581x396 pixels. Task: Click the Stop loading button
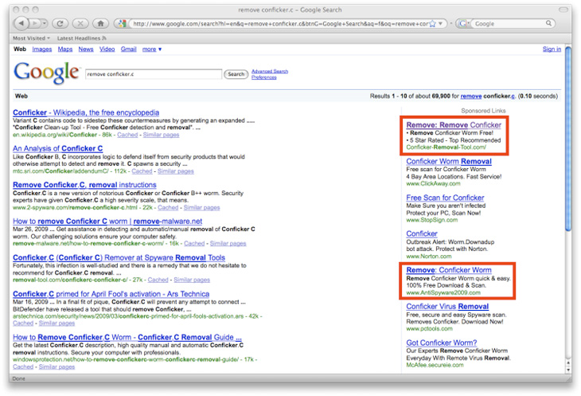tap(82, 24)
